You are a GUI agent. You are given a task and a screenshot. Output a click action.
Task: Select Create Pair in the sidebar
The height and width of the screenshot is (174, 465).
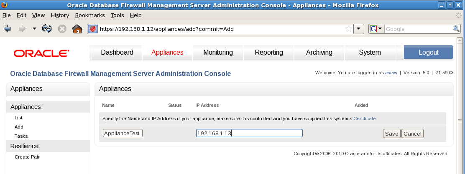(27, 157)
